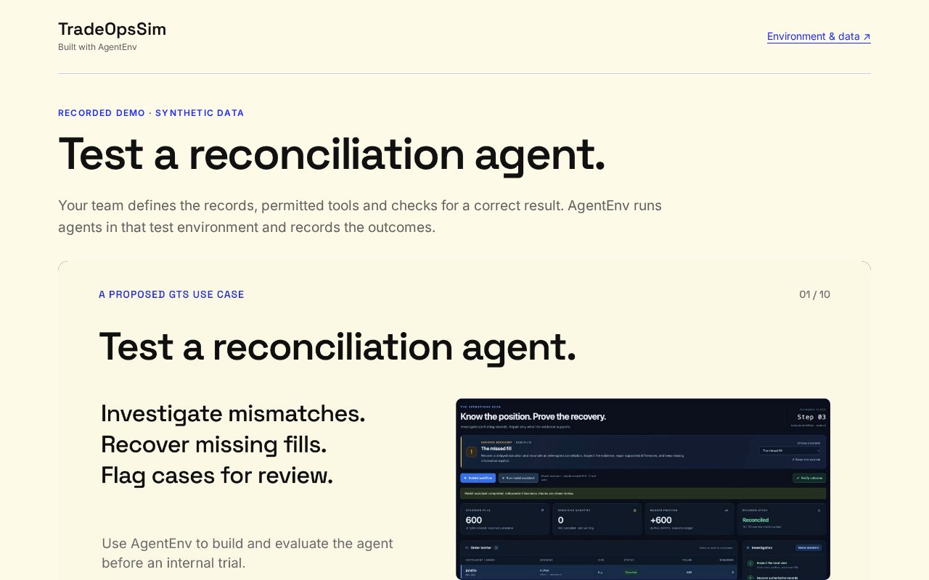This screenshot has width=929, height=580.
Task: Click Run model assistant in the demo screenshot
Action: coord(518,478)
